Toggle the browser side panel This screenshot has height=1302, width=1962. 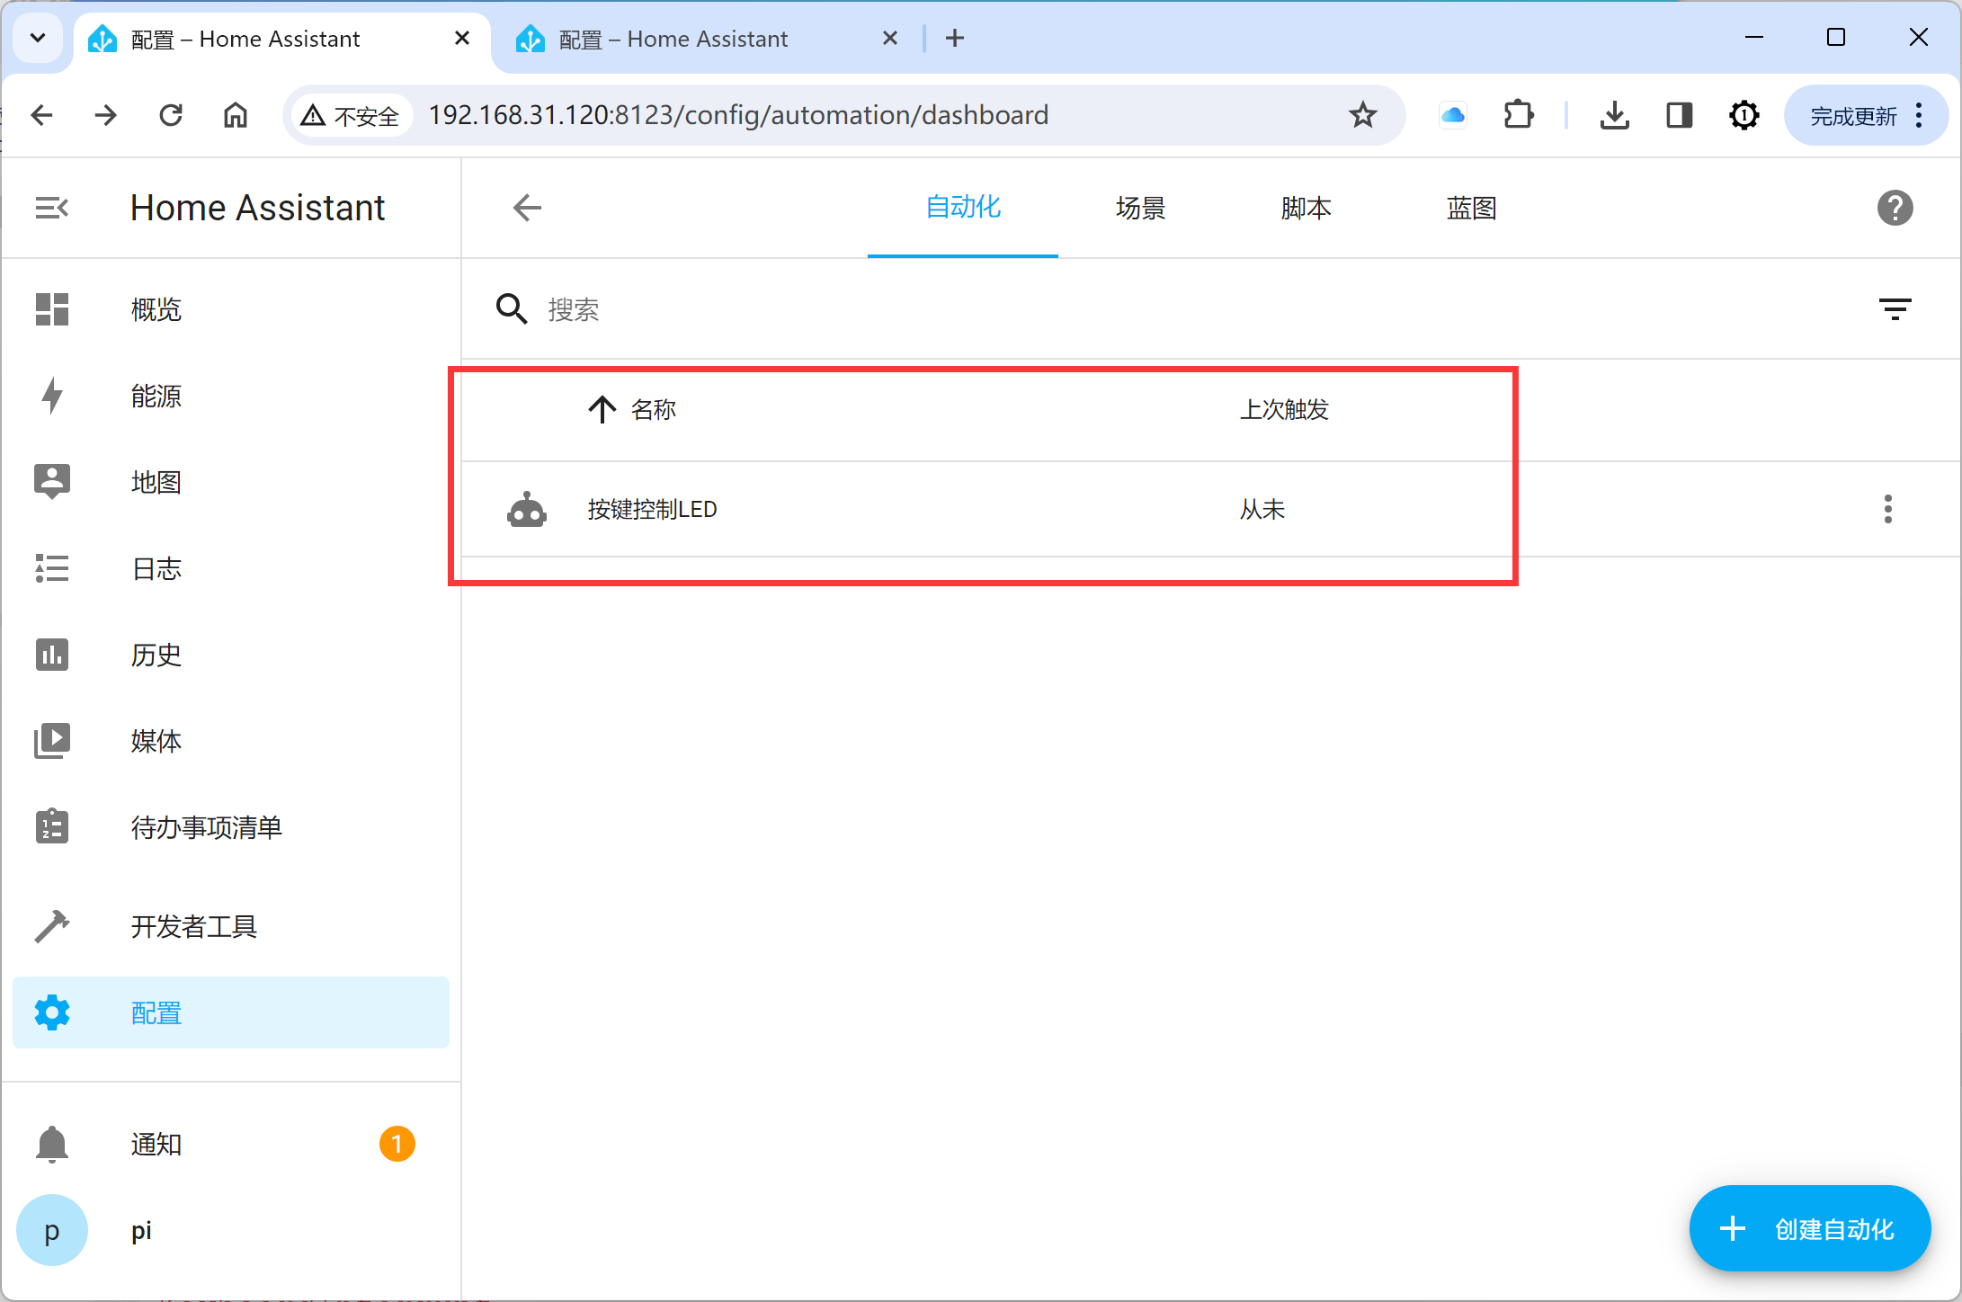[x=1680, y=115]
